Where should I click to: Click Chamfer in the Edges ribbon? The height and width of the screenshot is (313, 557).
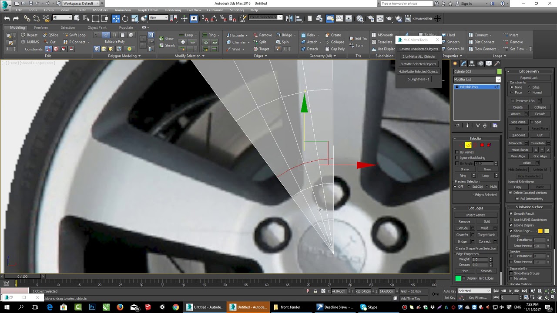coord(236,42)
